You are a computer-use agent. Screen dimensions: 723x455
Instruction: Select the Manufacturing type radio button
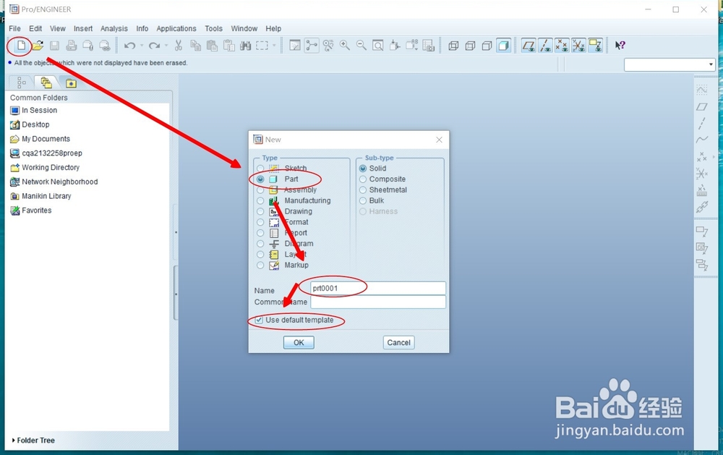(x=260, y=201)
